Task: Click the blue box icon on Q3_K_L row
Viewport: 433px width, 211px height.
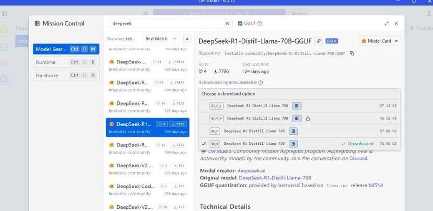Action: click(x=297, y=105)
